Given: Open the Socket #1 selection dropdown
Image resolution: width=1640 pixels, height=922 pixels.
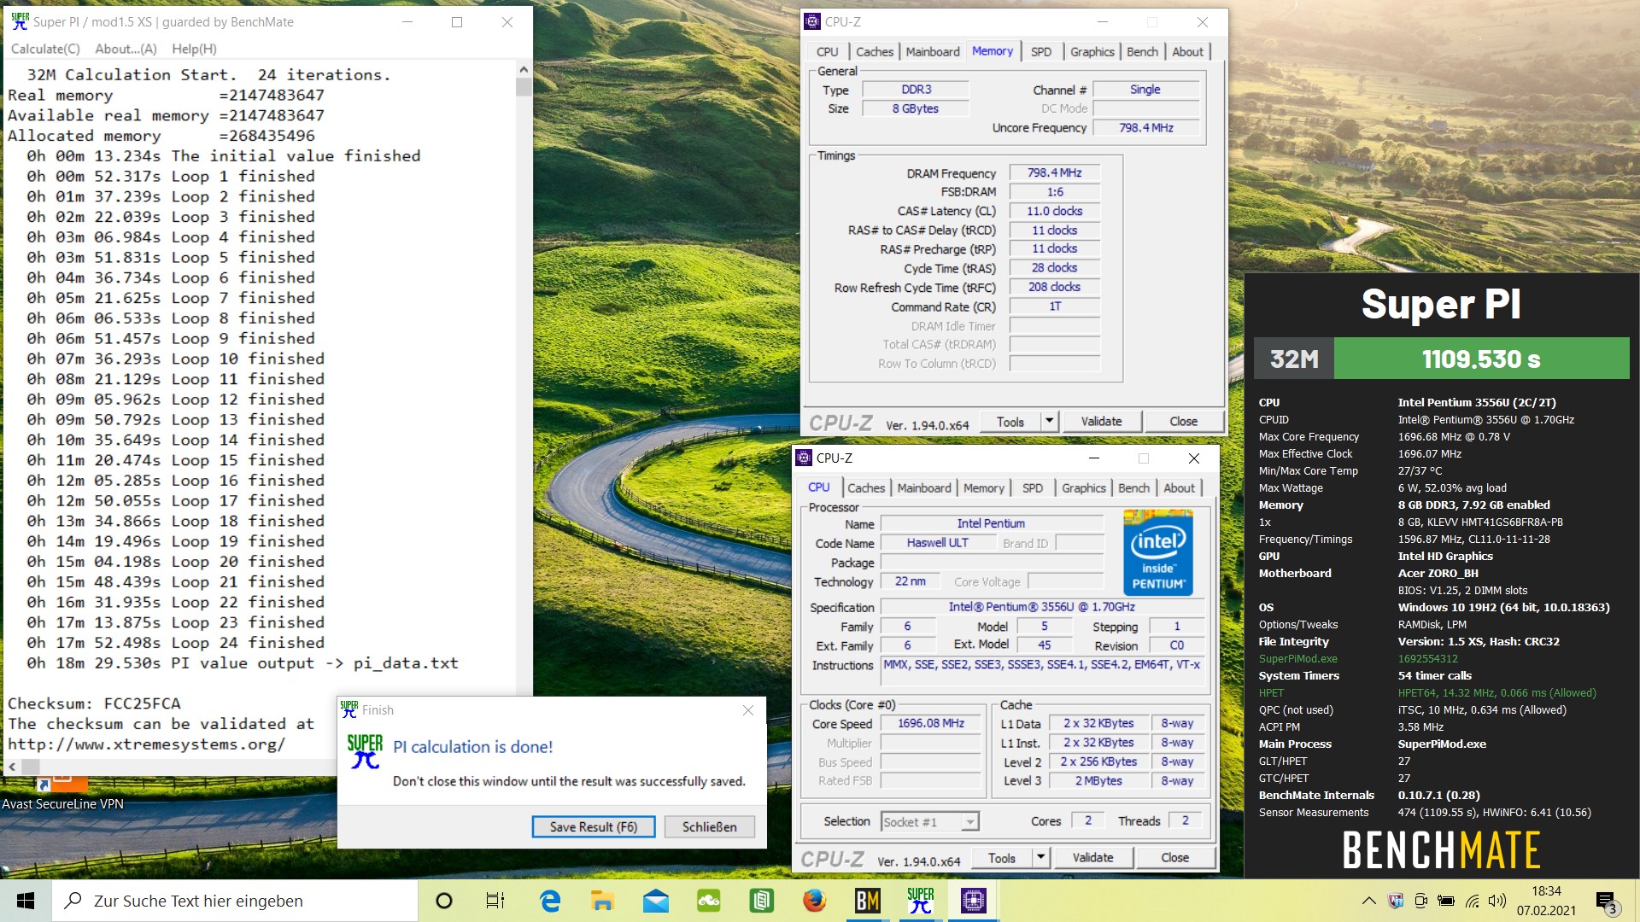Looking at the screenshot, I should click(x=929, y=822).
